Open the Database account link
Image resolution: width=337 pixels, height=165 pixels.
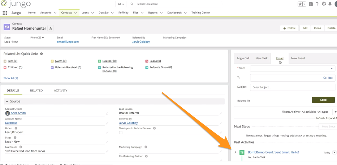(11, 123)
